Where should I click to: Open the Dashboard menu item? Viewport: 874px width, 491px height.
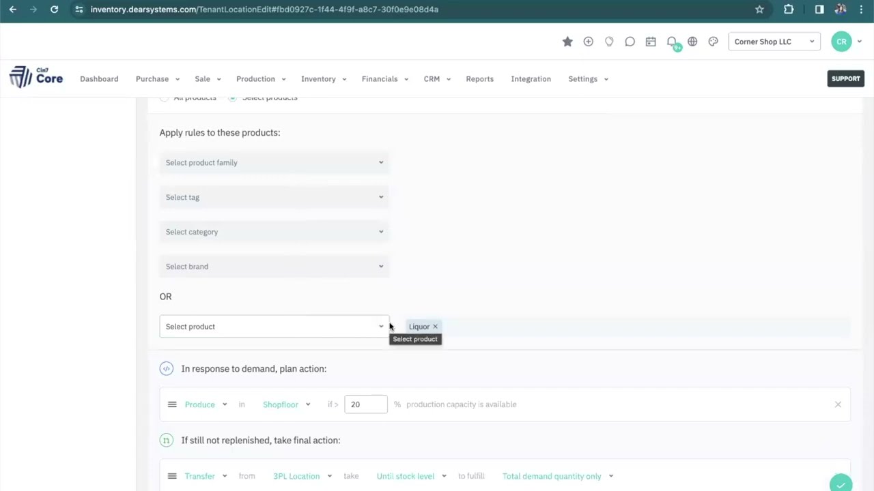click(x=99, y=79)
